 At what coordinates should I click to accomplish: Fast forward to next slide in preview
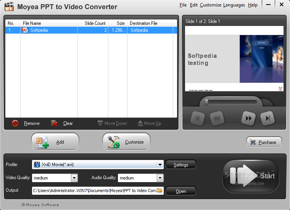[248, 118]
